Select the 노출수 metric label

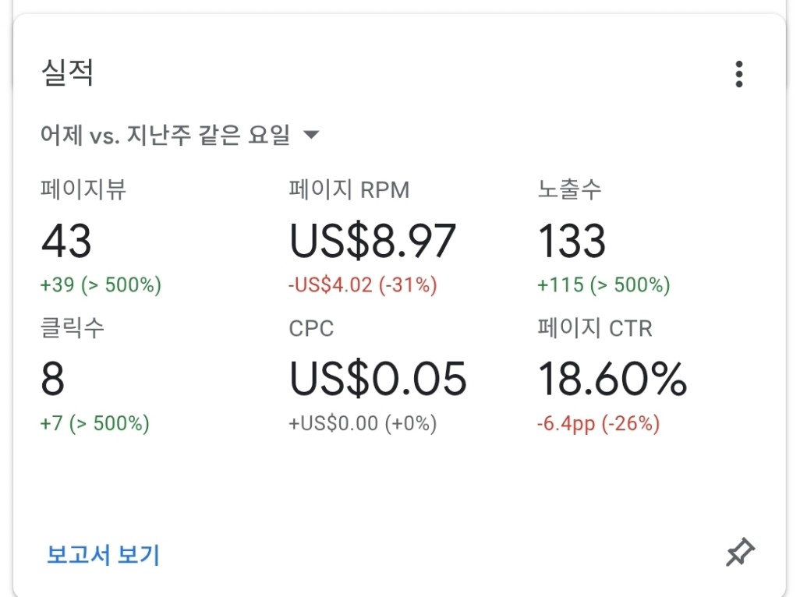click(x=569, y=189)
